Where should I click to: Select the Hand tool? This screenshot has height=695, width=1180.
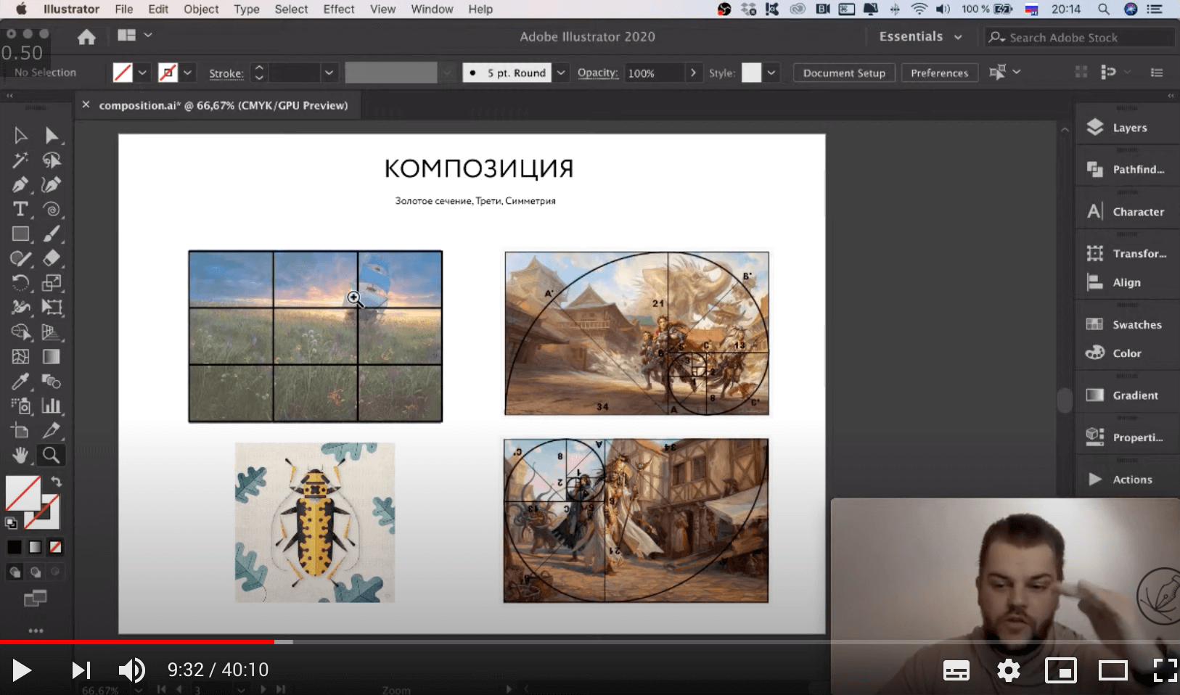(20, 455)
